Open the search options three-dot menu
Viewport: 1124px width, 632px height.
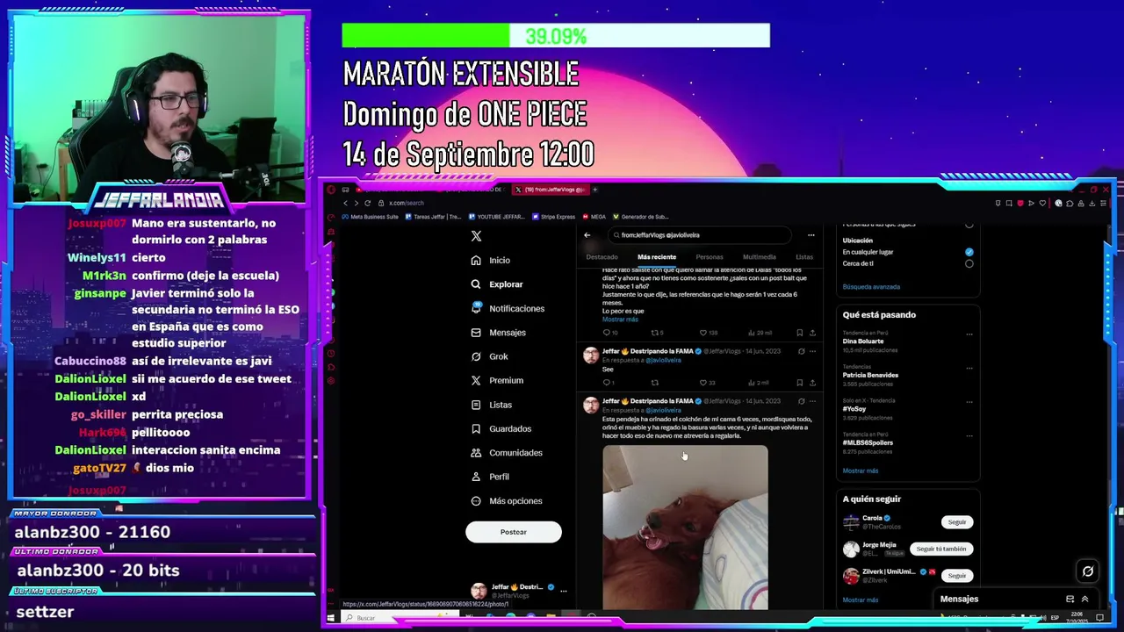pyautogui.click(x=811, y=235)
